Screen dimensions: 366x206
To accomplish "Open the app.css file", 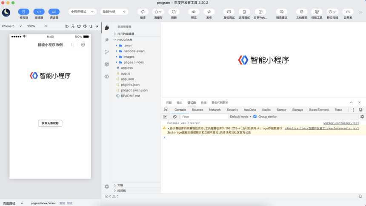I will [137, 68].
